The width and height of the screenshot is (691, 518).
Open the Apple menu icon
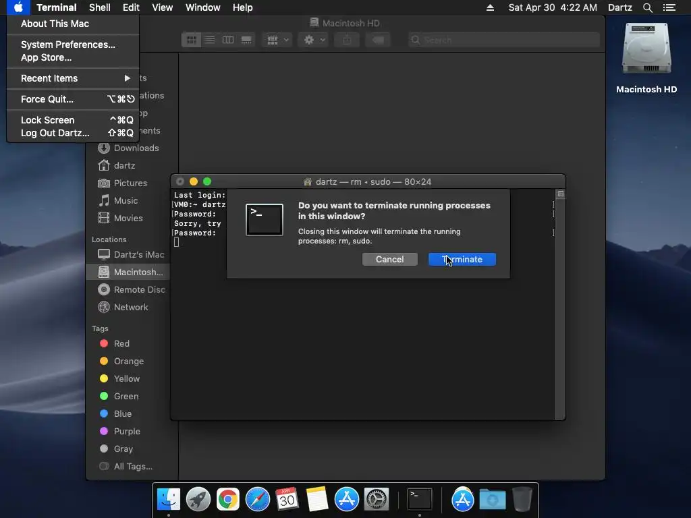pos(18,7)
